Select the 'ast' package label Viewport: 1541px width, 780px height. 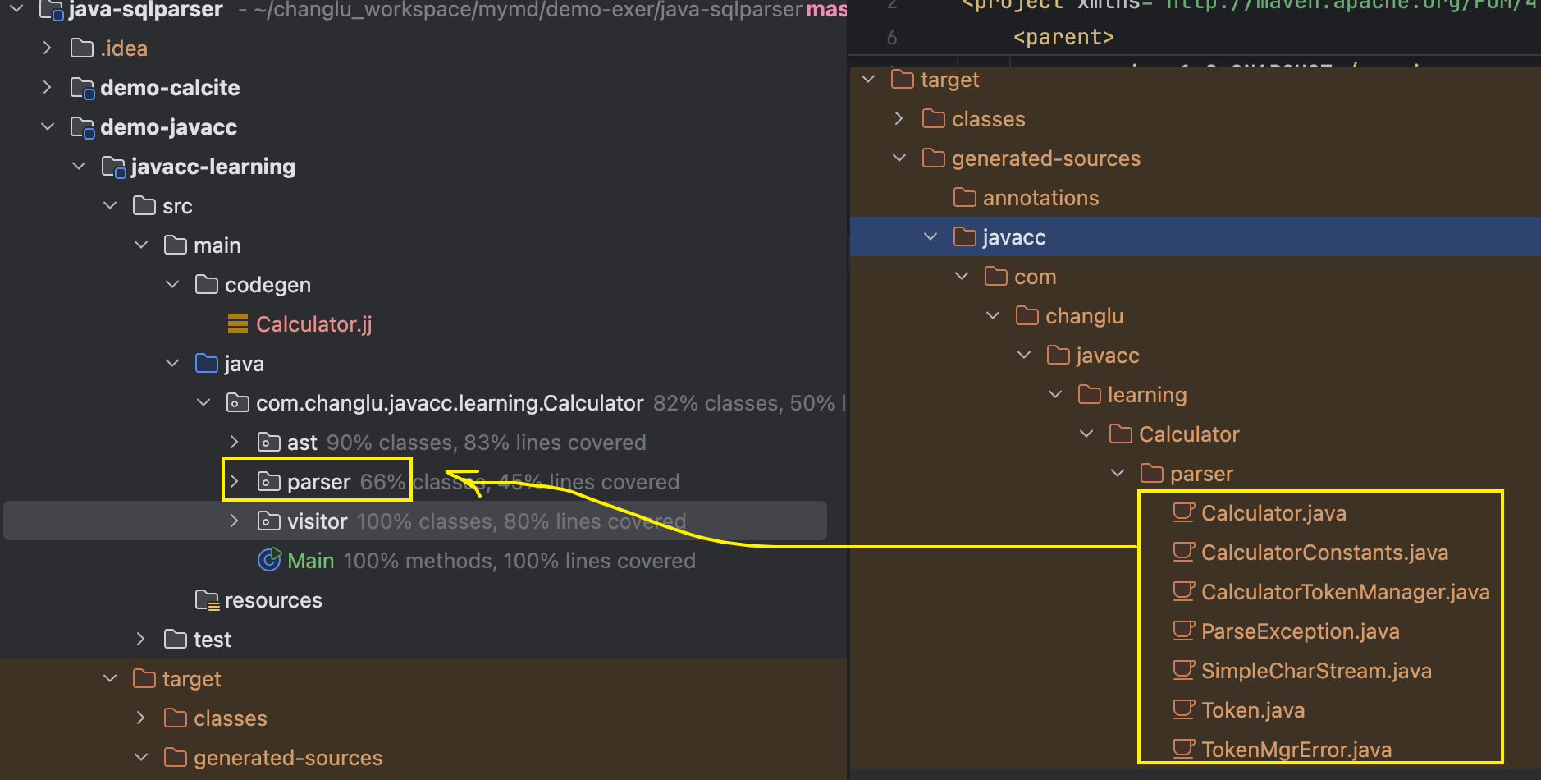tap(302, 443)
